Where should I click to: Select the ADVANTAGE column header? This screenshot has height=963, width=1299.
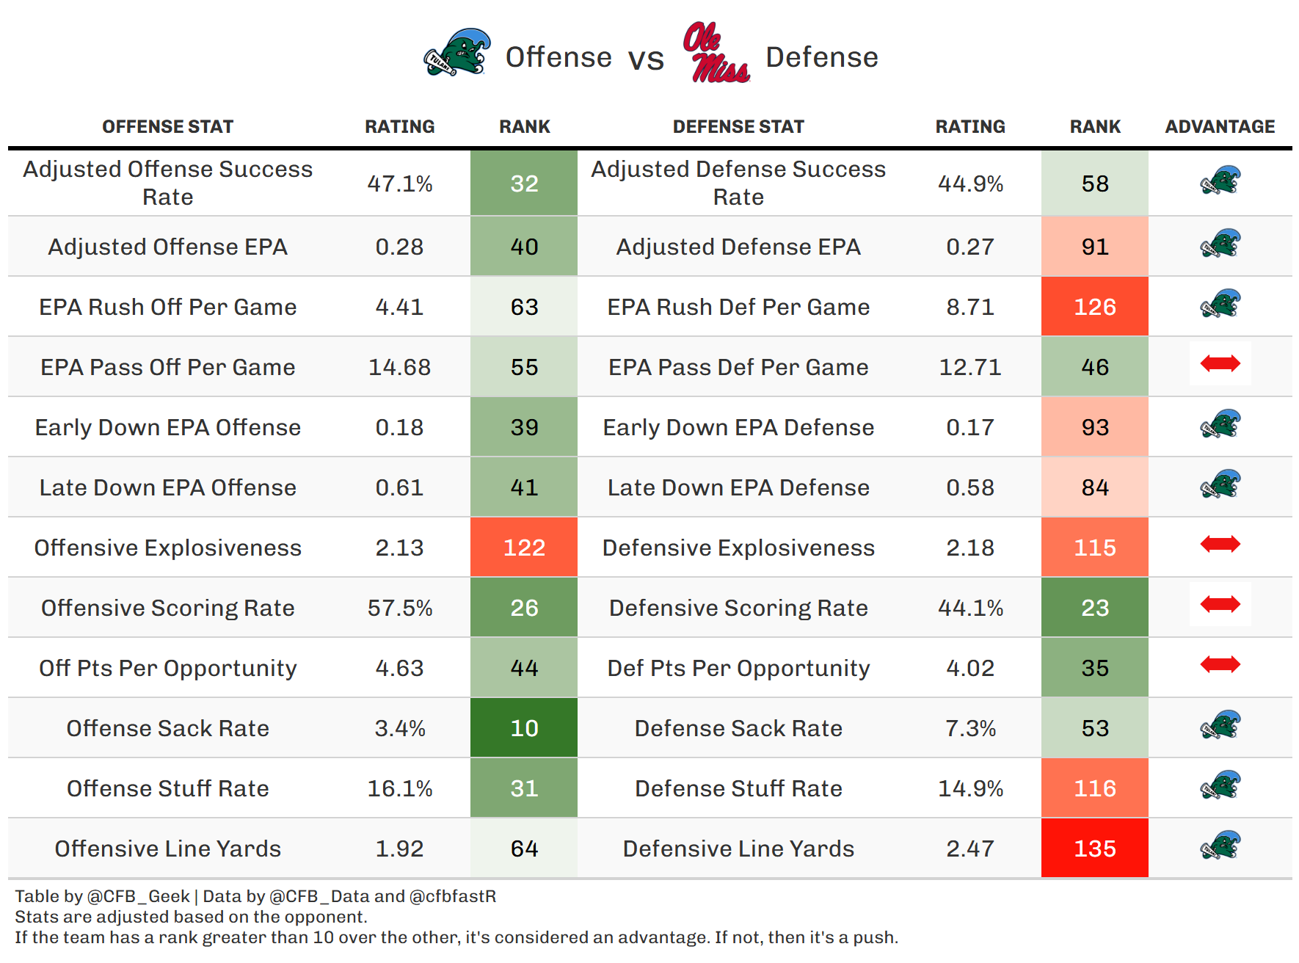pyautogui.click(x=1220, y=127)
